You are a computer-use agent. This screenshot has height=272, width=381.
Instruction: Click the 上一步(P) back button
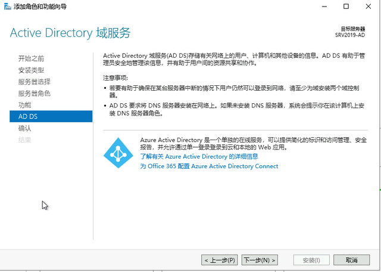pyautogui.click(x=220, y=260)
